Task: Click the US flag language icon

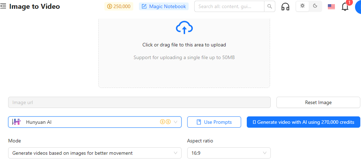Action: tap(331, 7)
